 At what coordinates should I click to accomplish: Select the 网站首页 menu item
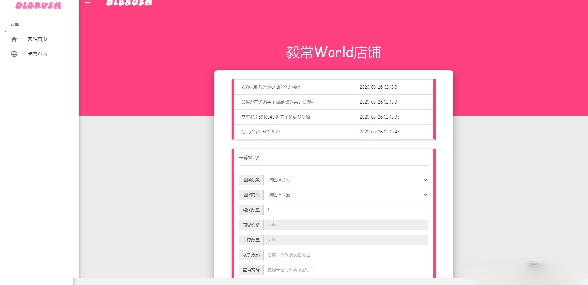[37, 39]
